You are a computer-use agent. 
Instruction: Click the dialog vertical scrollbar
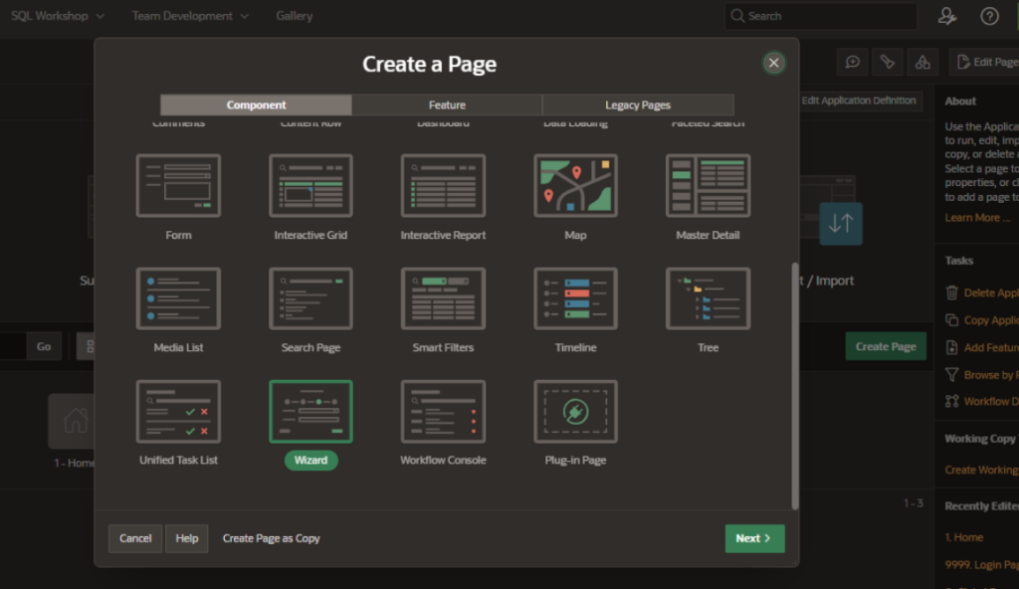[x=794, y=385]
